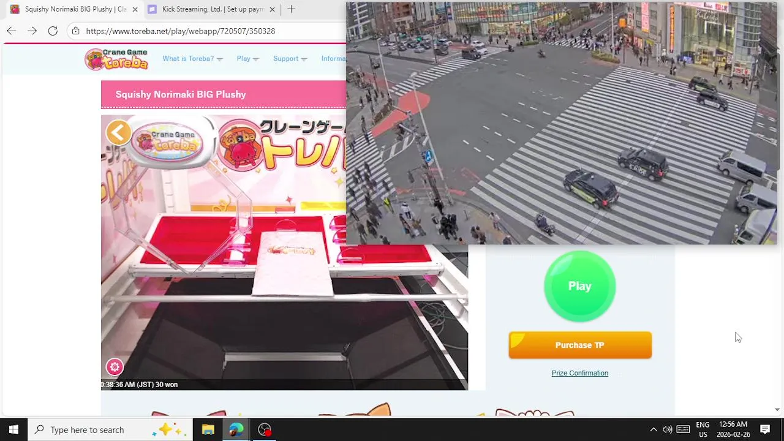Expand the What is Toreba? menu
The width and height of the screenshot is (784, 441).
tap(192, 59)
